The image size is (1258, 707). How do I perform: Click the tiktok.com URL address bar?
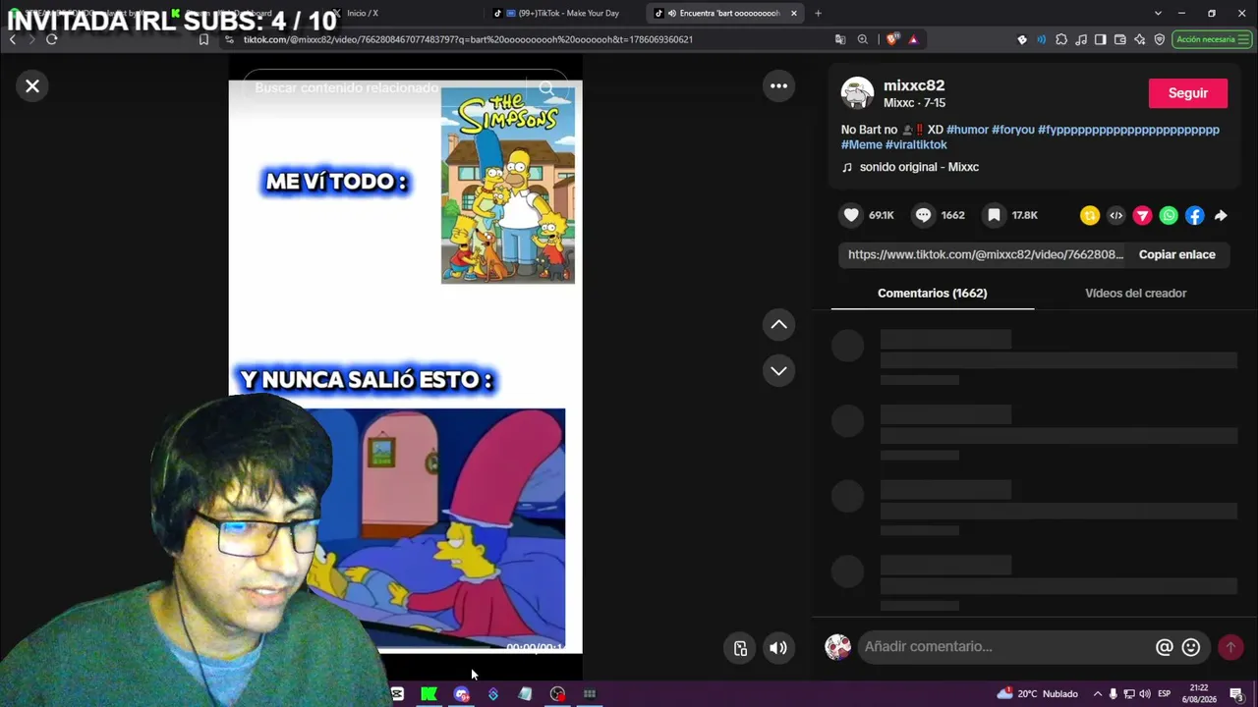pos(468,39)
